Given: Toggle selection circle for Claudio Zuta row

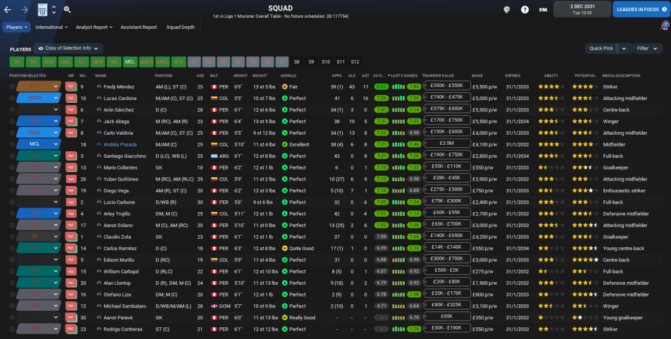Looking at the screenshot, I should [x=12, y=236].
